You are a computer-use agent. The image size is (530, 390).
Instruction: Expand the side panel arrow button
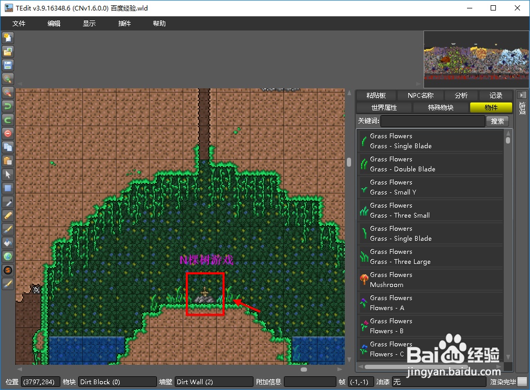(x=522, y=95)
